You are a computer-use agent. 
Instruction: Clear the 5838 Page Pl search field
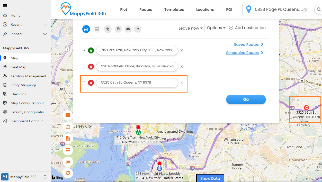click(305, 10)
